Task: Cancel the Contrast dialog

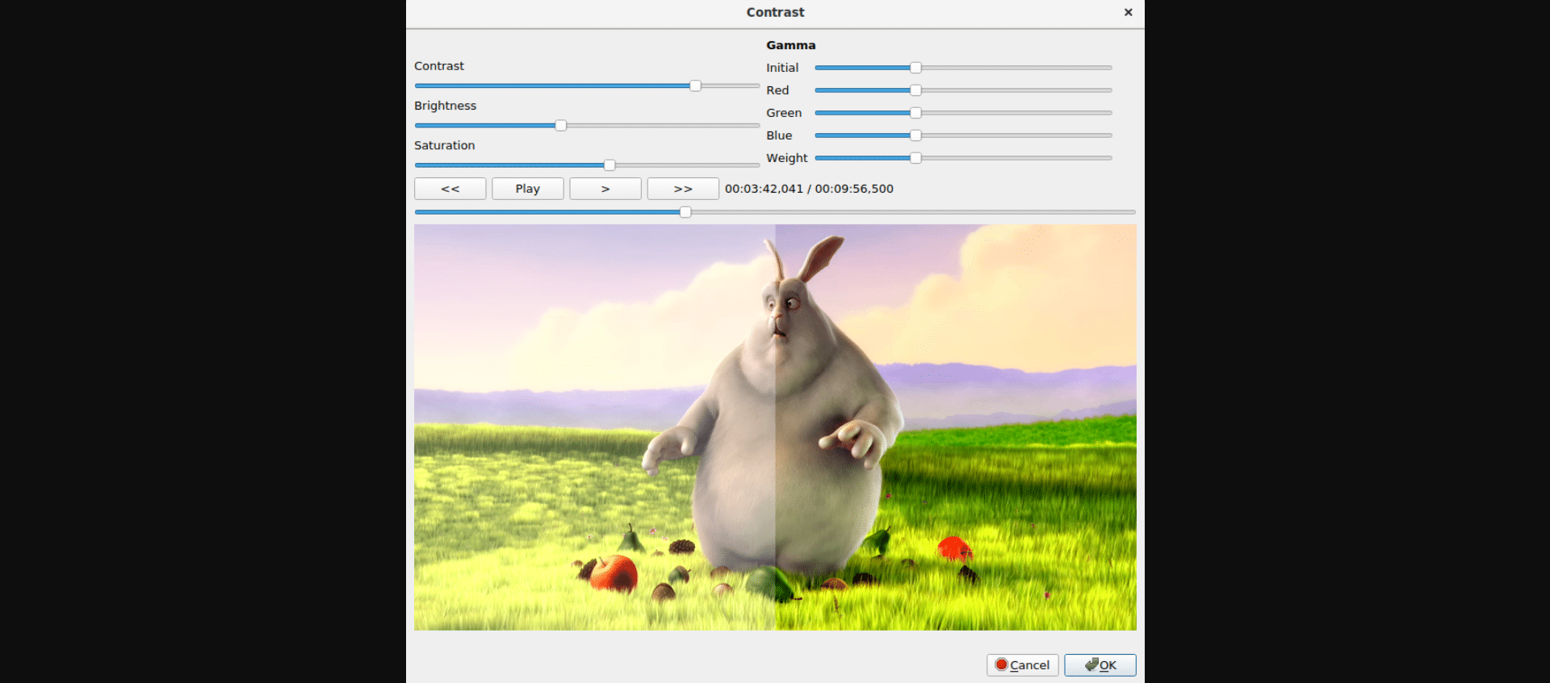Action: 1022,665
